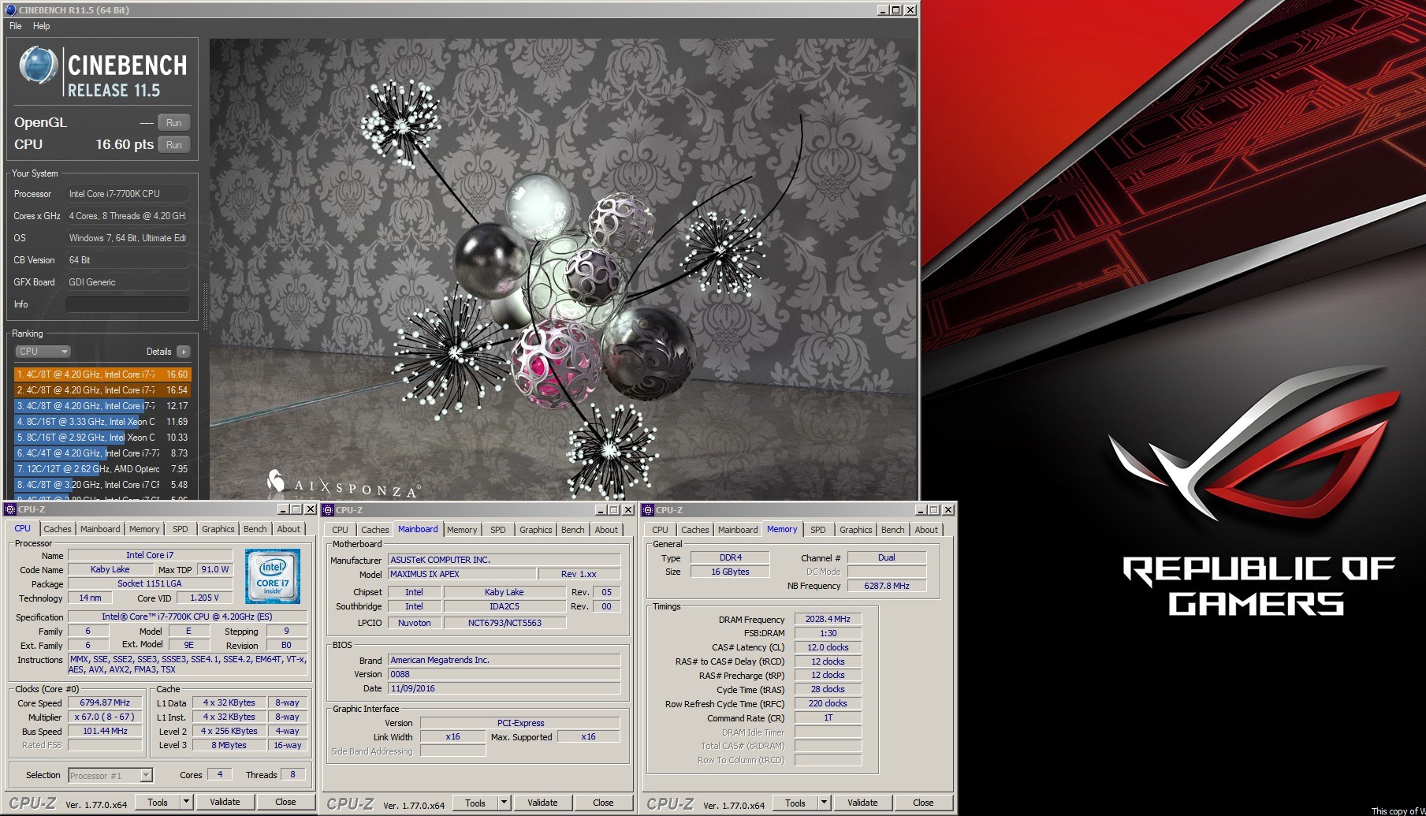
Task: Run the CPU benchmark
Action: pos(174,145)
